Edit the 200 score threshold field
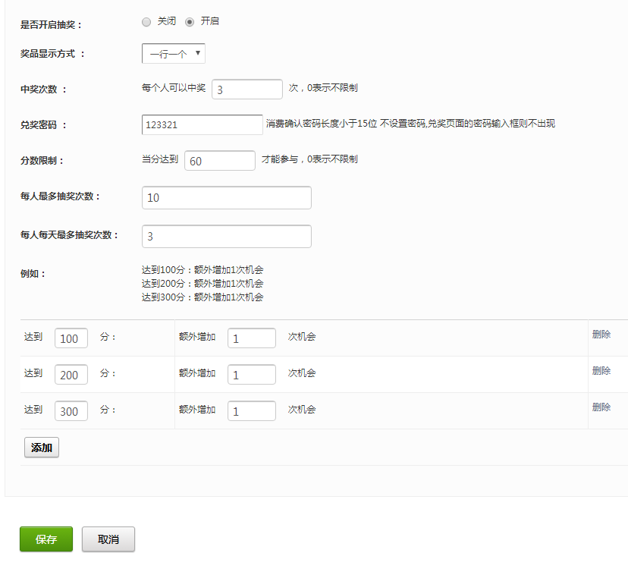This screenshot has width=628, height=572. [71, 375]
